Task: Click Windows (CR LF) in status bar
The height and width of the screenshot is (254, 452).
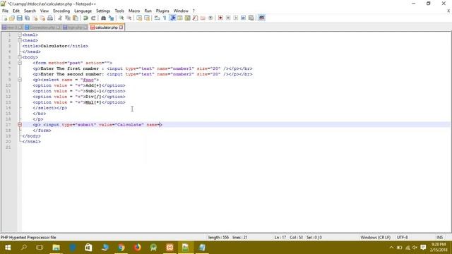Action: (x=375, y=237)
